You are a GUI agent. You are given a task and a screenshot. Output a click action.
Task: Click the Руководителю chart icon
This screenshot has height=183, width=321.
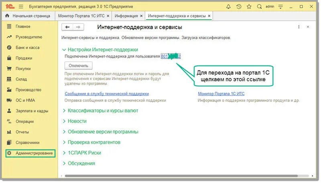(9, 37)
